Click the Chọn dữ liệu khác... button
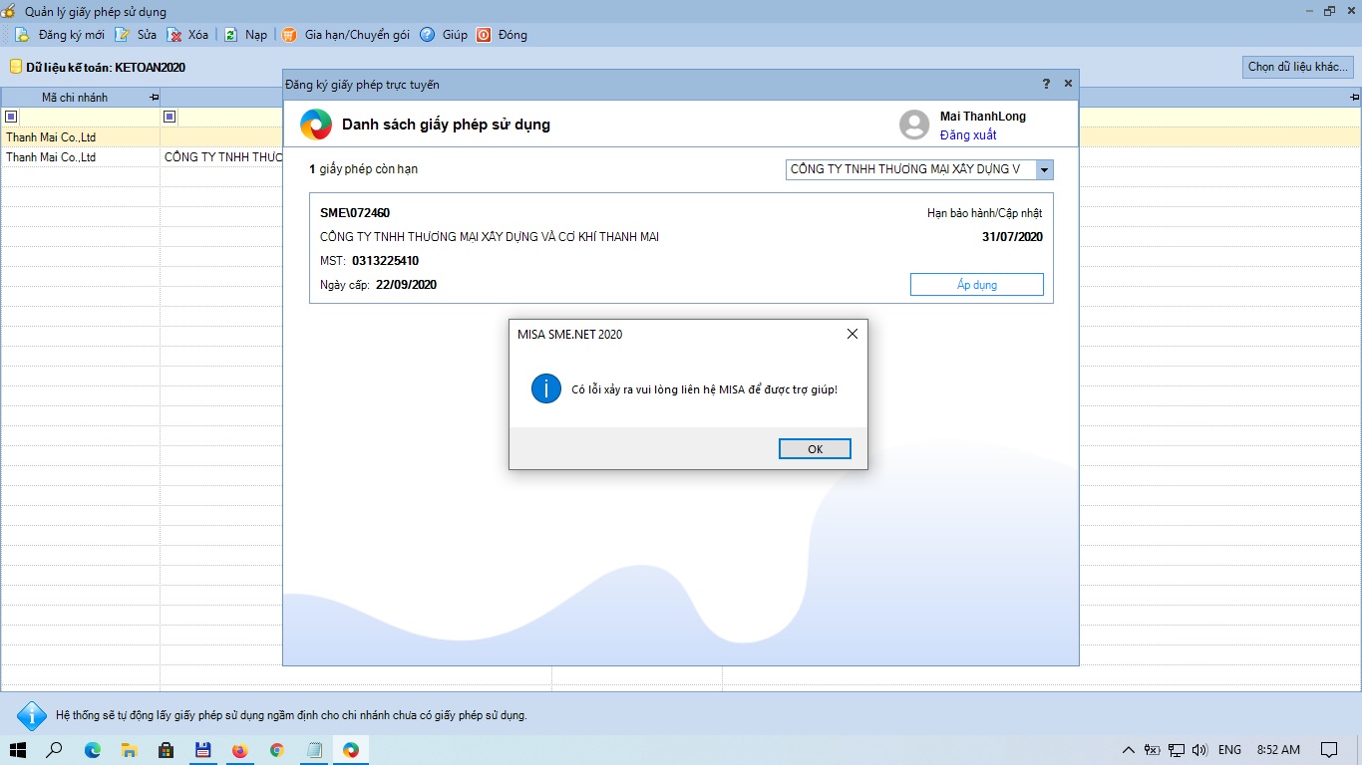 point(1298,67)
